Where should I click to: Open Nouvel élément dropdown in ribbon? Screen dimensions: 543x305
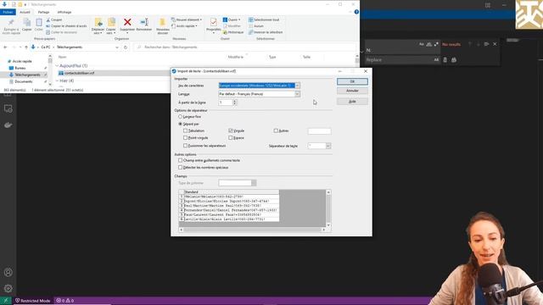[x=187, y=19]
